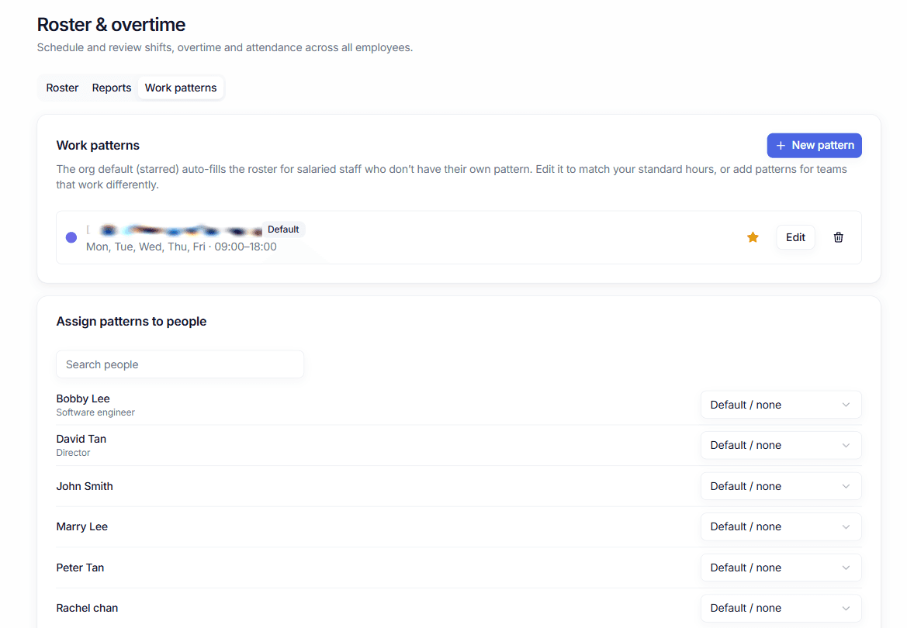This screenshot has width=907, height=628.
Task: Create a New pattern
Action: 815,145
